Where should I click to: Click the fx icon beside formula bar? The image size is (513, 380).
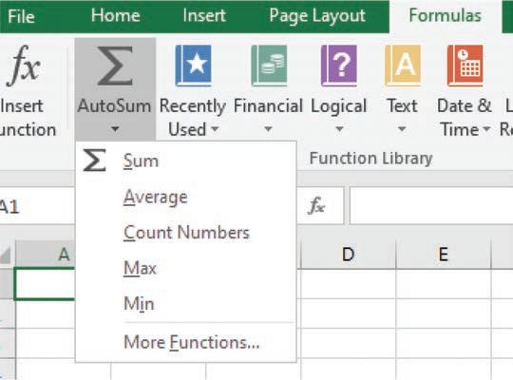click(316, 206)
